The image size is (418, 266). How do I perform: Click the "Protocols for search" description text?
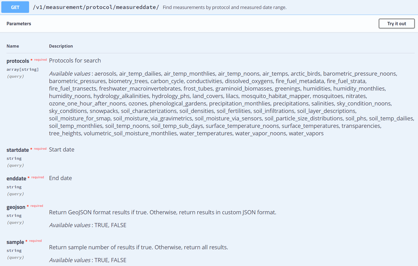pos(75,61)
